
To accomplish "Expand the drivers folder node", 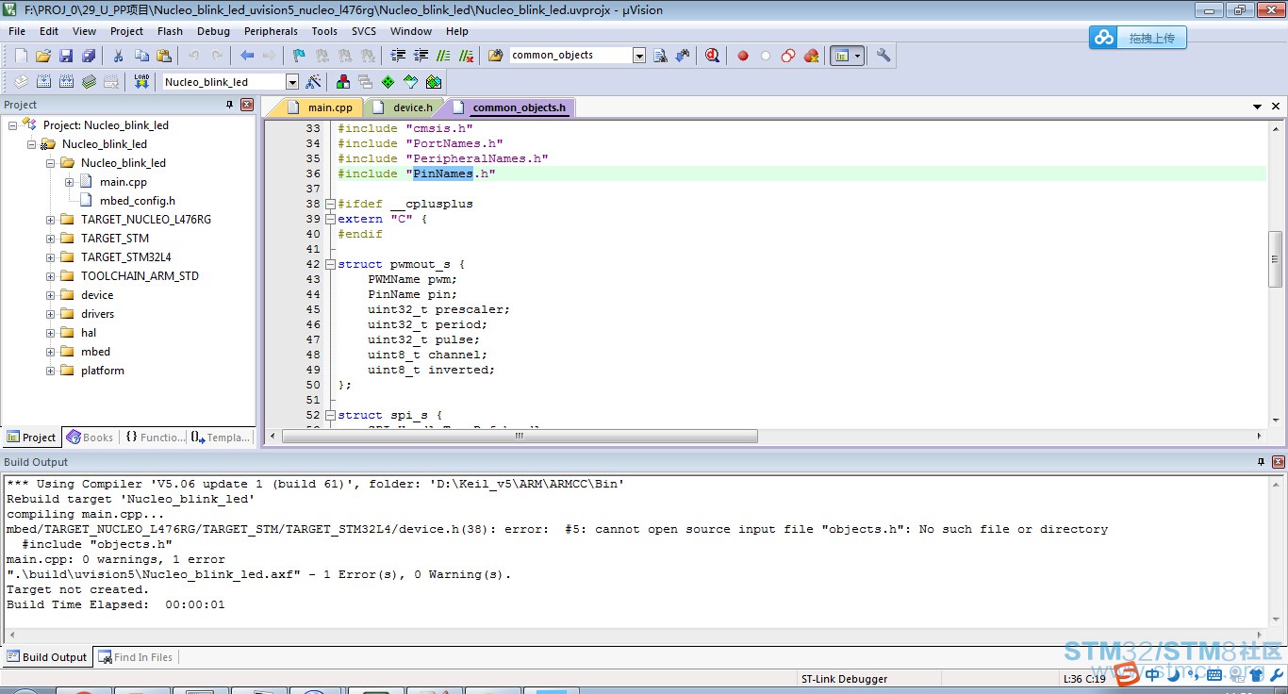I will pyautogui.click(x=50, y=314).
